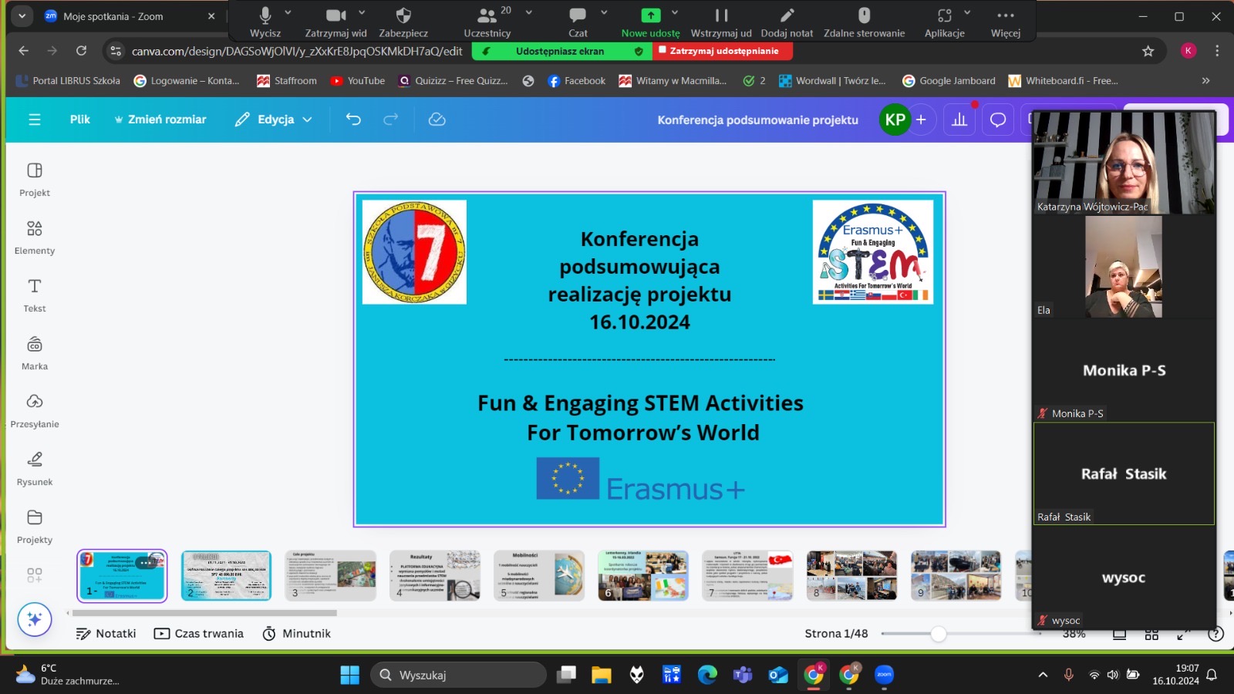Screen dimensions: 1234x694
Task: Click Udostępniasz ekran status indicator
Action: coord(560,51)
